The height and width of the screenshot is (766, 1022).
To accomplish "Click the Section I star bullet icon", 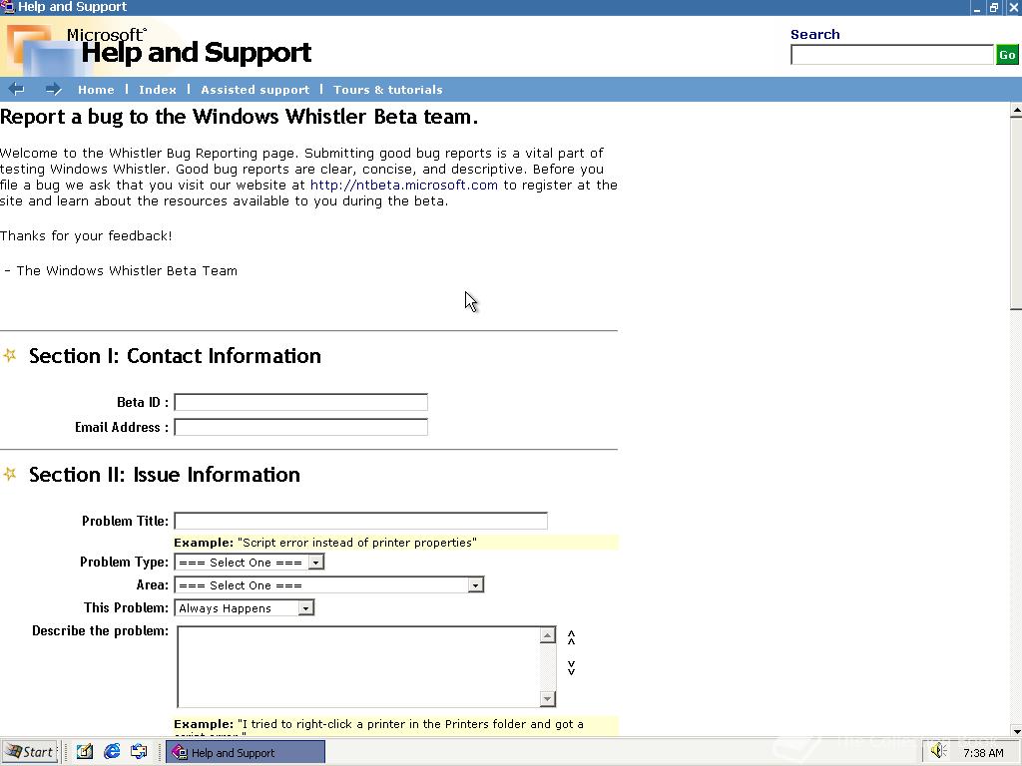I will point(10,356).
